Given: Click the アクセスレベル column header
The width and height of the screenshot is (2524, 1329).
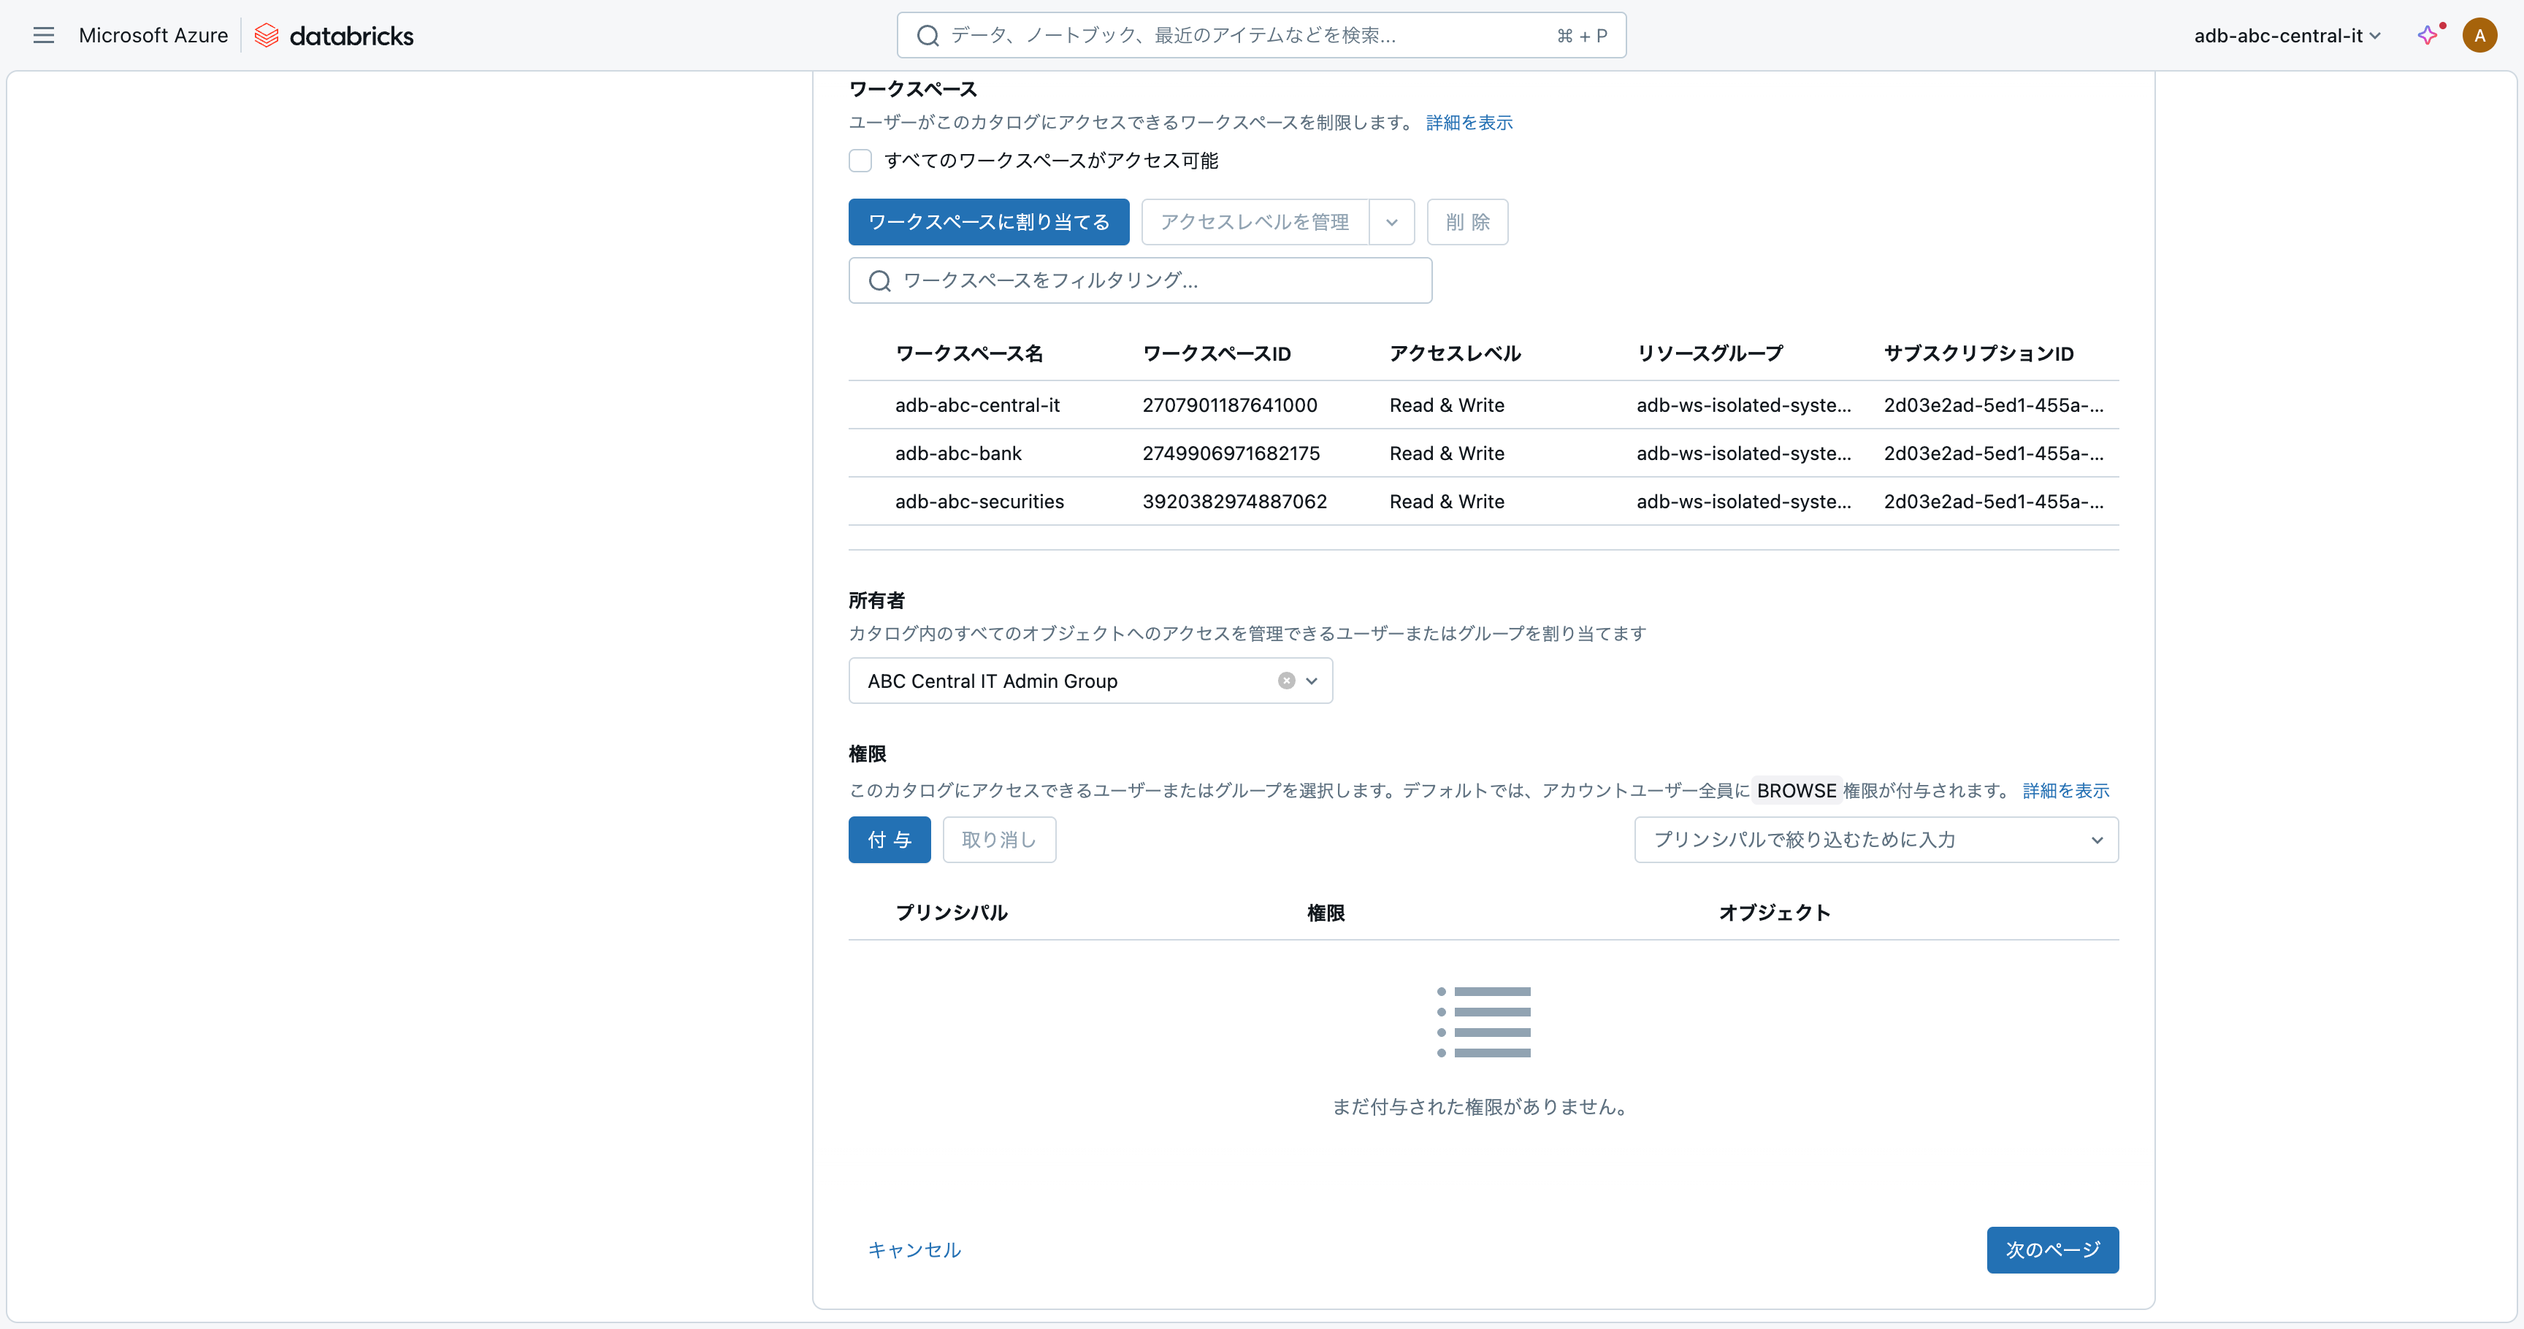Looking at the screenshot, I should pos(1454,353).
